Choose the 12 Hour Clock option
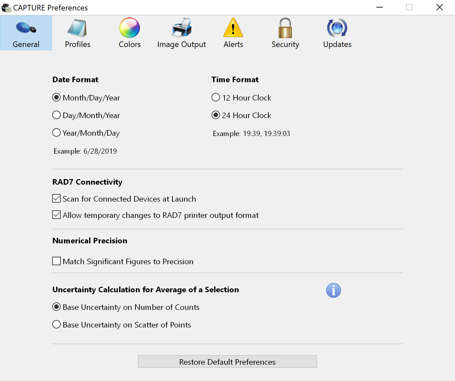This screenshot has height=381, width=455. click(216, 98)
